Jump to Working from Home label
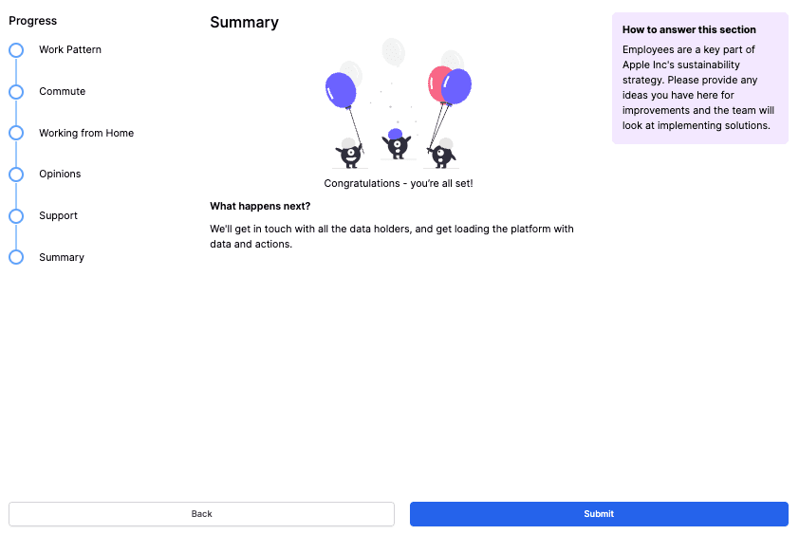 click(86, 133)
